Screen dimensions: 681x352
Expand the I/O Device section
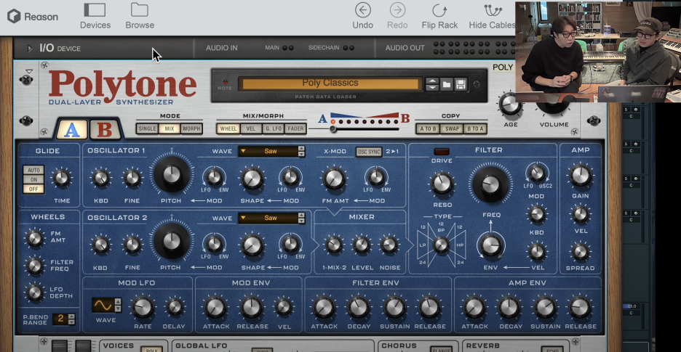[x=30, y=49]
